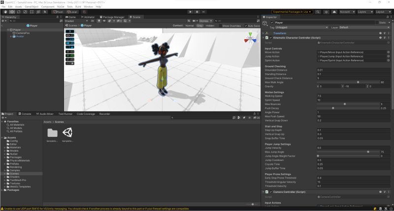This screenshot has height=211, width=394.
Task: Switch to the Package Manager tab
Action: pyautogui.click(x=112, y=17)
